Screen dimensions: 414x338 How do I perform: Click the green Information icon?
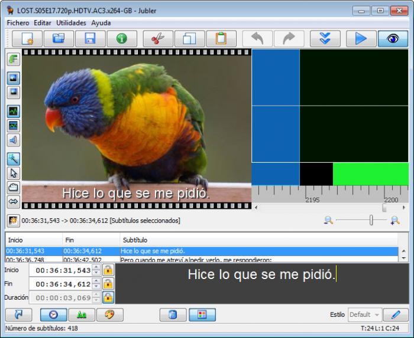point(122,39)
